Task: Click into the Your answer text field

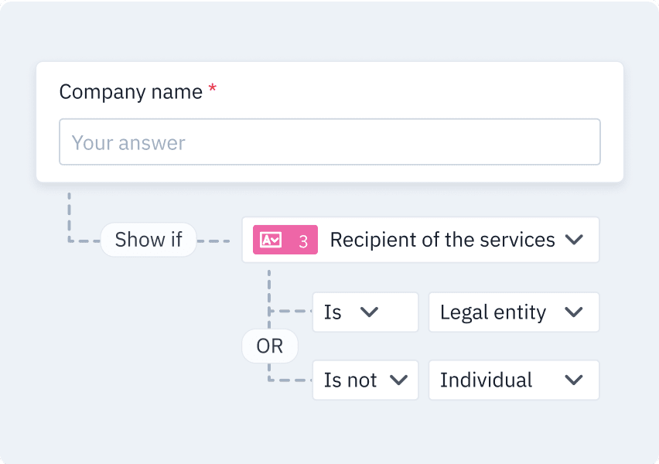Action: click(329, 142)
